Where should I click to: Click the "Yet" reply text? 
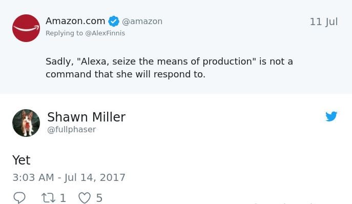(22, 160)
